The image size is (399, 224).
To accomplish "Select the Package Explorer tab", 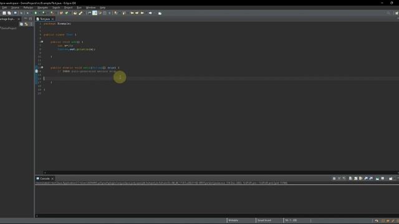I will tap(7, 19).
